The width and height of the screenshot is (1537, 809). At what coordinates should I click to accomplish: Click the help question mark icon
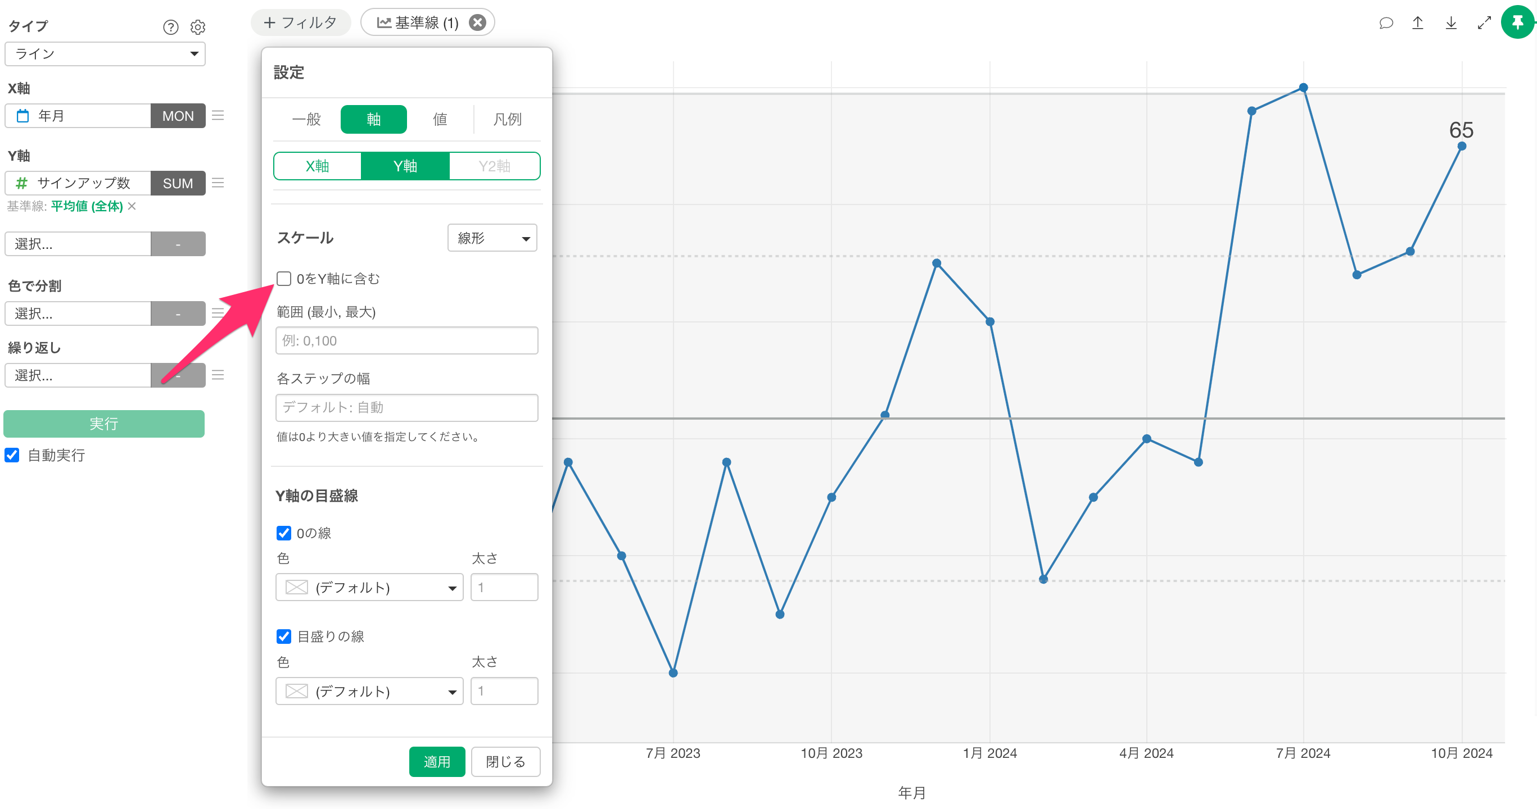click(171, 27)
